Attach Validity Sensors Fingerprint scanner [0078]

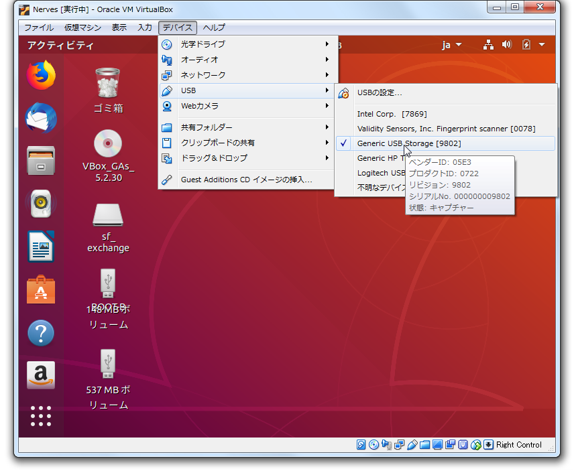pos(445,129)
